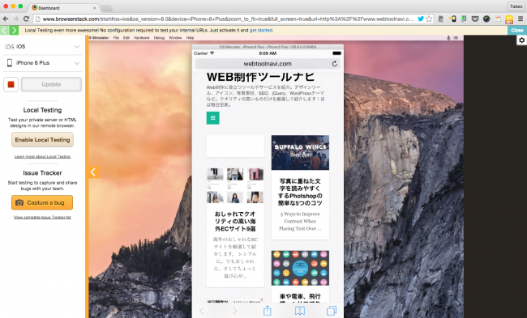The image size is (527, 318).
Task: Click the green monitor extension icon
Action: pyautogui.click(x=464, y=19)
